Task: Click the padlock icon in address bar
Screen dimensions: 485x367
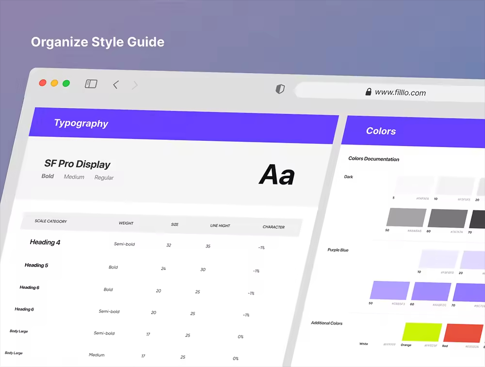Action: point(368,91)
